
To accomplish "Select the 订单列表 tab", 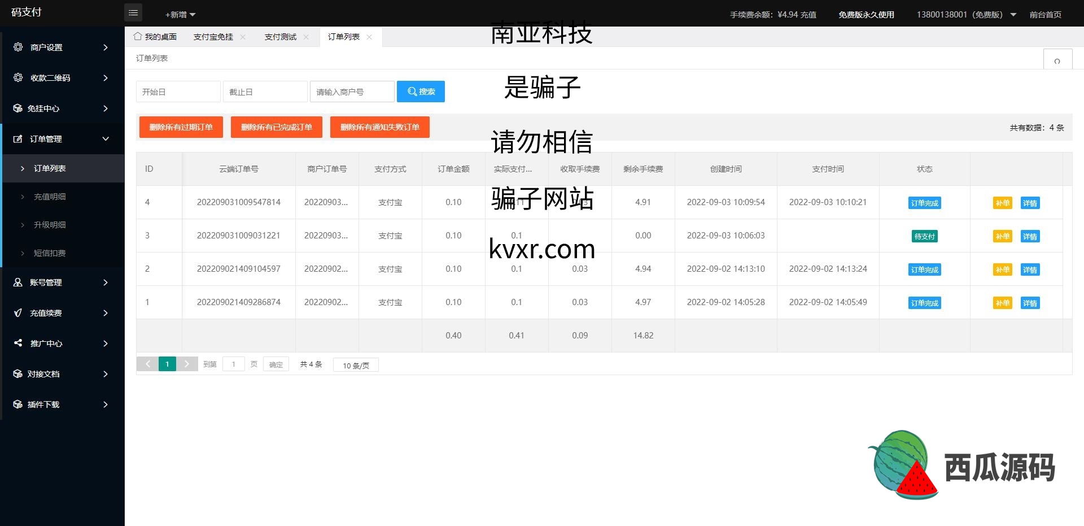I will pyautogui.click(x=344, y=37).
